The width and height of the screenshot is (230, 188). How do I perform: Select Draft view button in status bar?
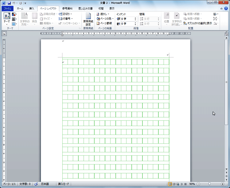coord(186,184)
